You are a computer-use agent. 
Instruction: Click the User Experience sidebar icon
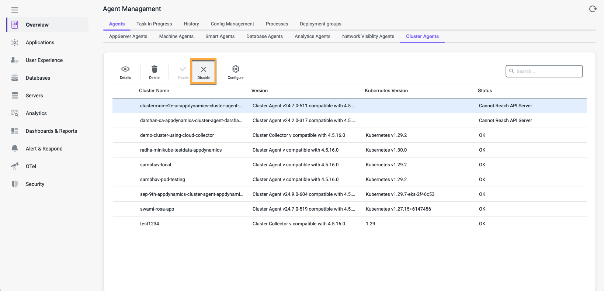tap(15, 60)
